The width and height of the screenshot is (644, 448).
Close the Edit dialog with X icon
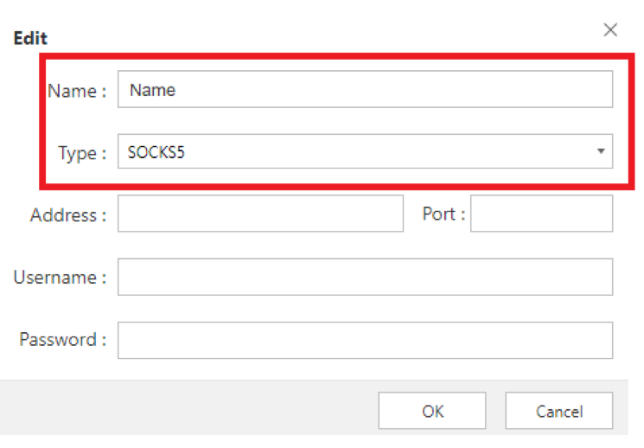(610, 30)
